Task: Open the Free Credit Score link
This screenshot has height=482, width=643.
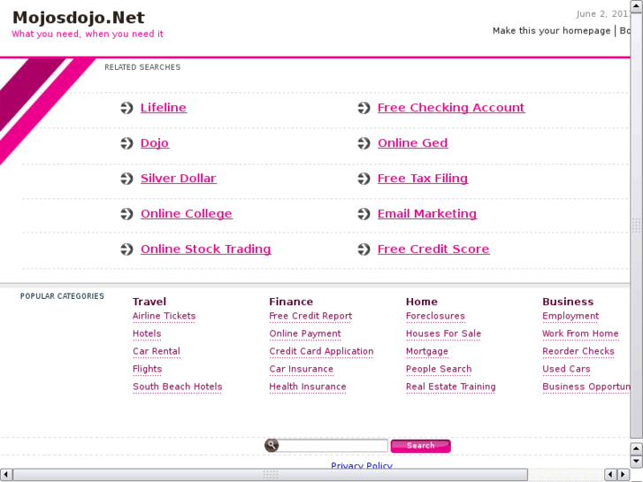Action: [432, 249]
